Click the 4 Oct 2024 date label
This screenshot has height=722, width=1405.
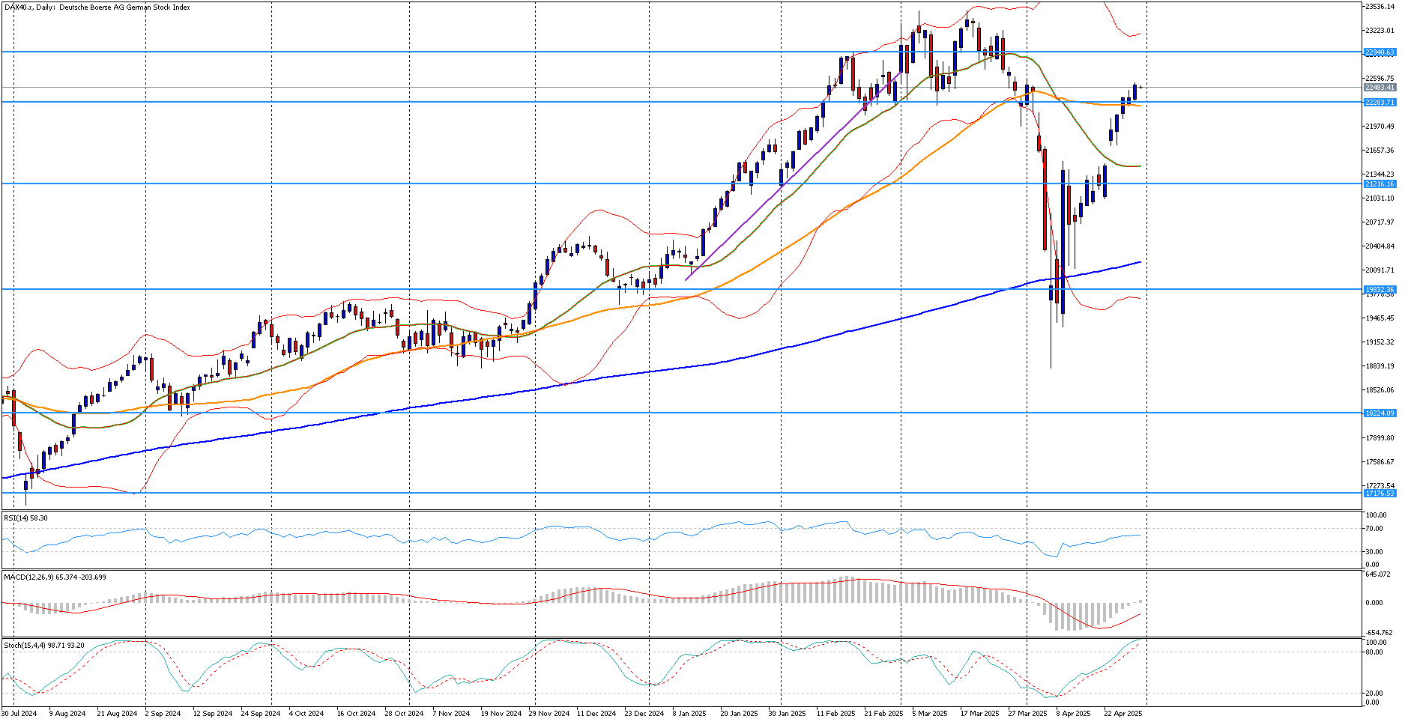click(x=306, y=714)
